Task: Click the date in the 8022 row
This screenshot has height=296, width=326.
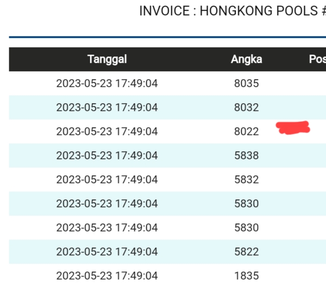Action: pyautogui.click(x=107, y=132)
